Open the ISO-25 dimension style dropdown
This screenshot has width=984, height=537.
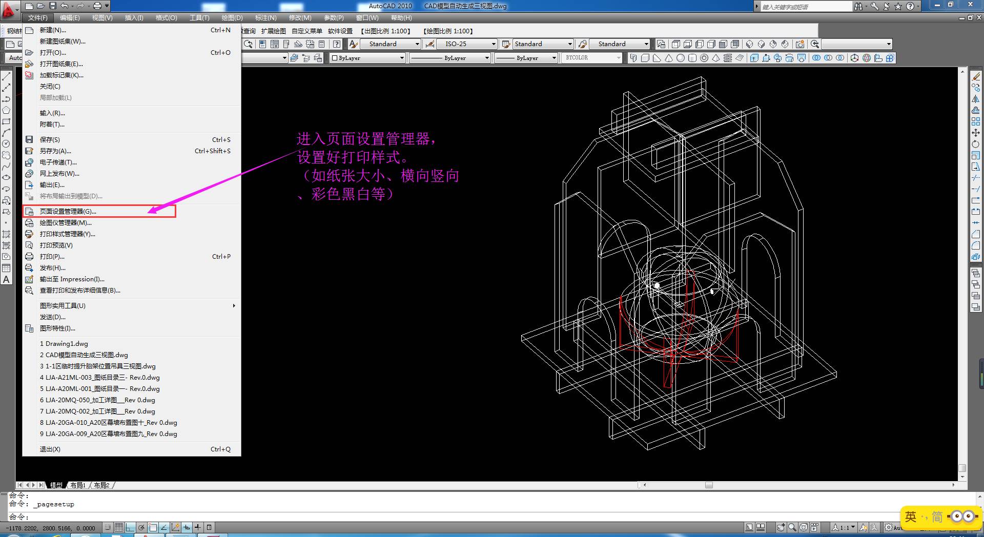[x=468, y=44]
